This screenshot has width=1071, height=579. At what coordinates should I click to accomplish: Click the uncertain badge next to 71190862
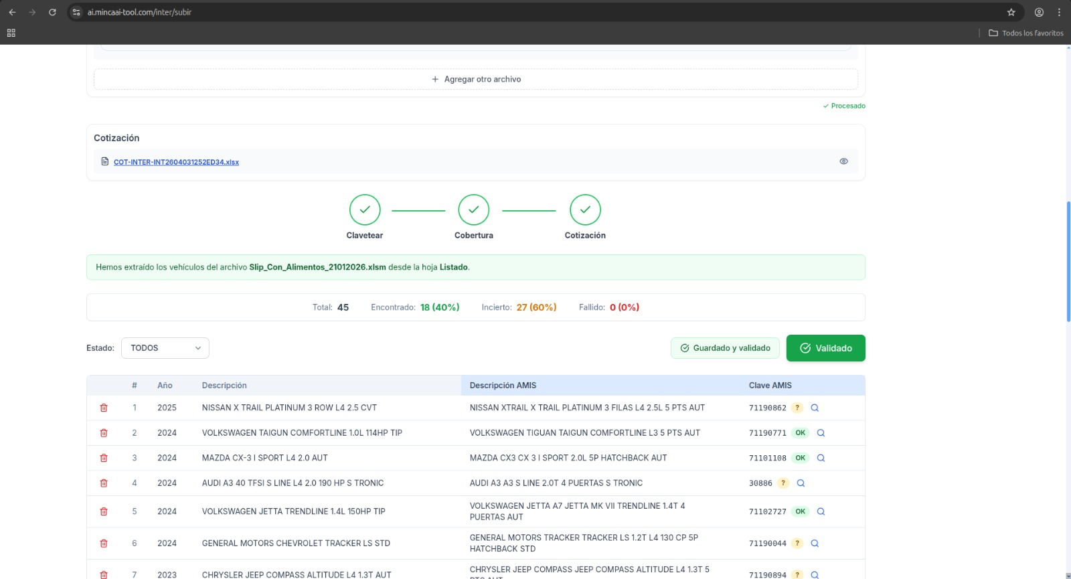coord(797,408)
